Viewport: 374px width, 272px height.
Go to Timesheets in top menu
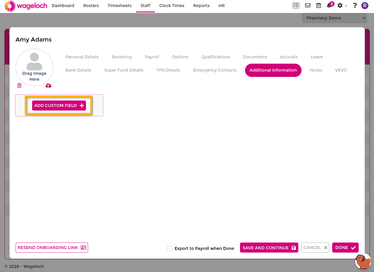(x=120, y=6)
